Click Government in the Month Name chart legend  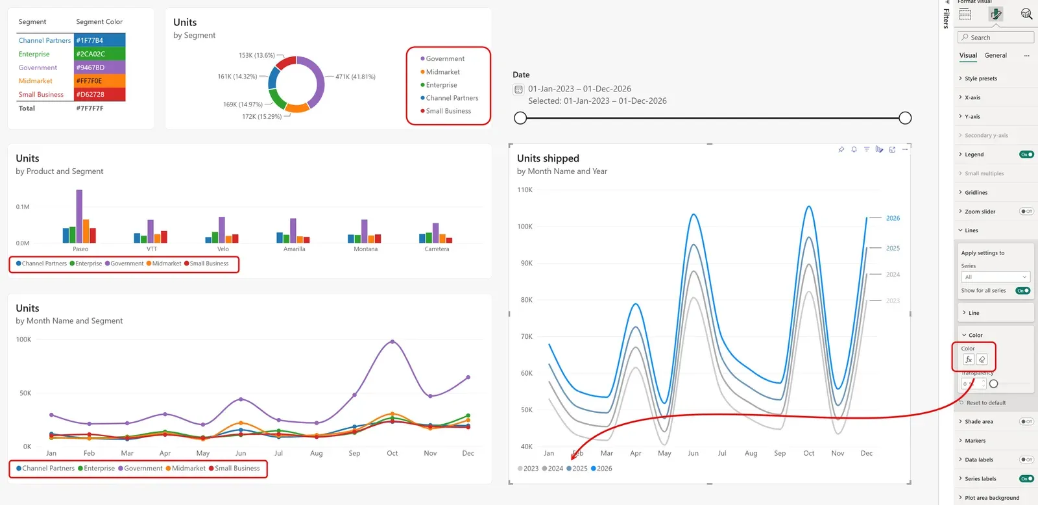[x=140, y=469]
